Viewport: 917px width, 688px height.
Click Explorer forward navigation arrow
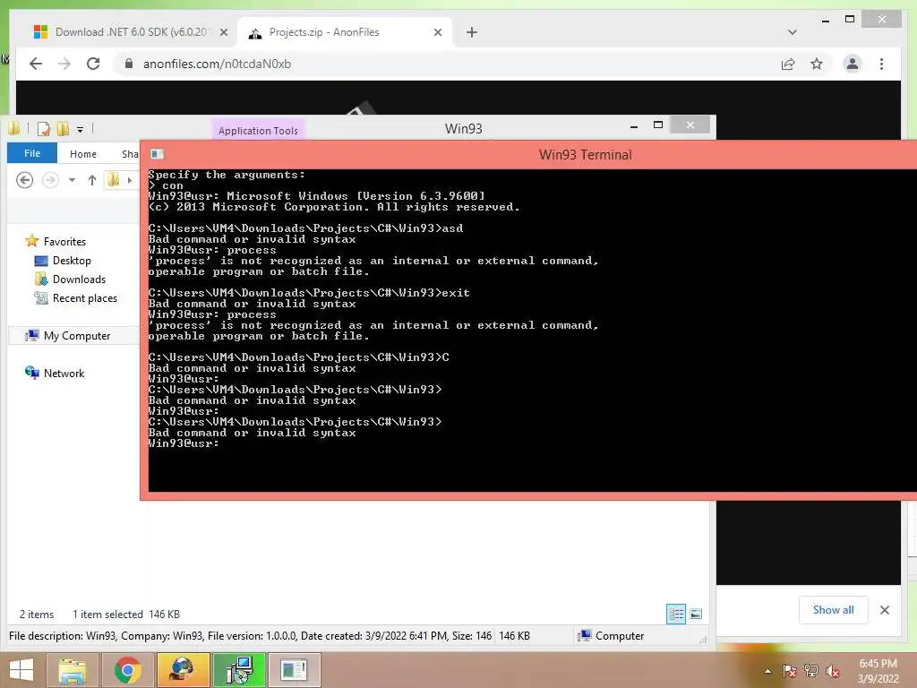(x=50, y=179)
